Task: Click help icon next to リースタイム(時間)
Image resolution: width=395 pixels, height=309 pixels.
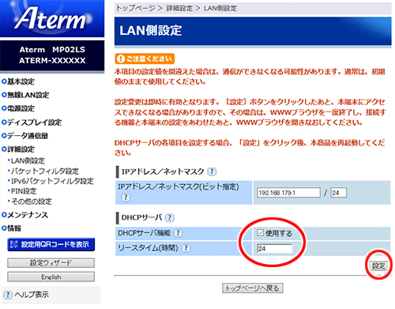Action: pyautogui.click(x=186, y=248)
